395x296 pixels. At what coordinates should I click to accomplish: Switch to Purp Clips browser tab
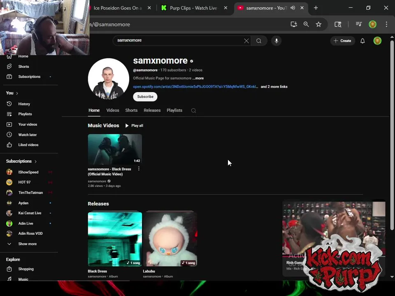click(x=193, y=8)
